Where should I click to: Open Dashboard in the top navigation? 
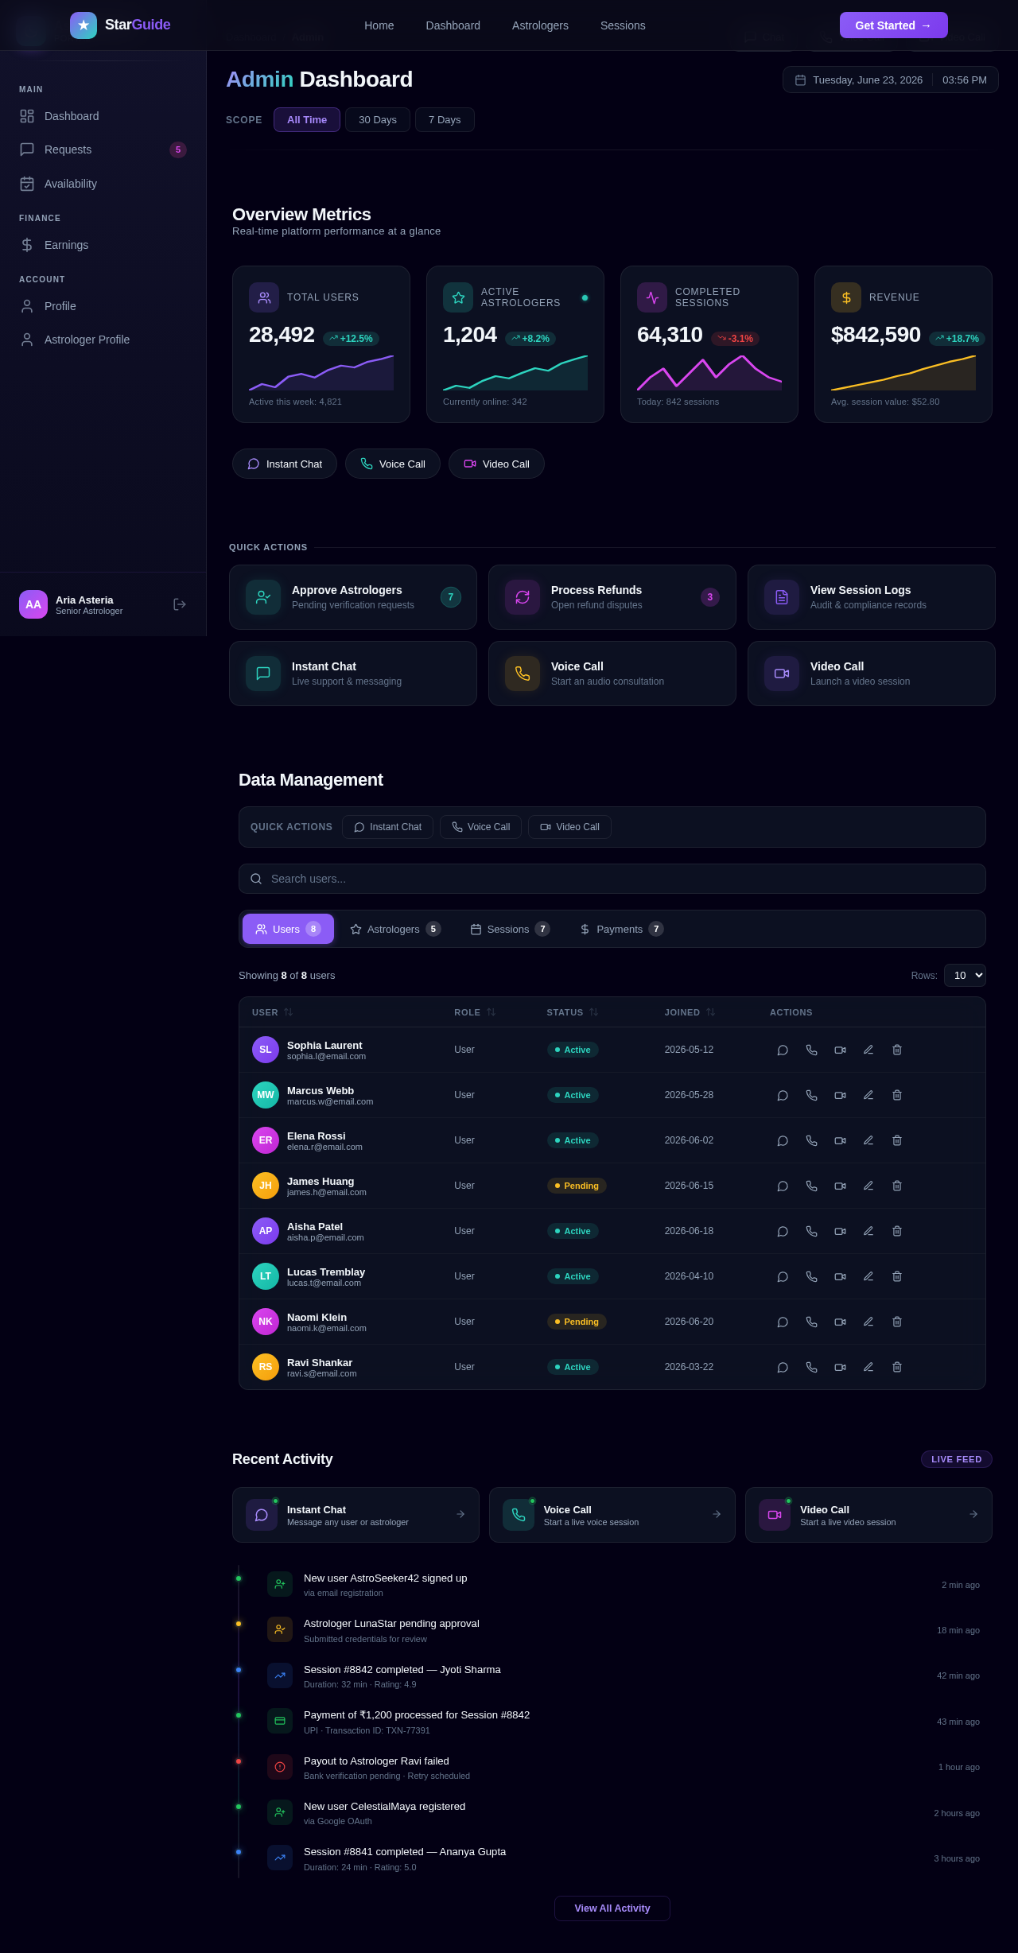[453, 25]
